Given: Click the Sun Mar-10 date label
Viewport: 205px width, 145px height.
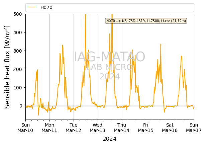Looking at the screenshot, I should (x=25, y=128).
